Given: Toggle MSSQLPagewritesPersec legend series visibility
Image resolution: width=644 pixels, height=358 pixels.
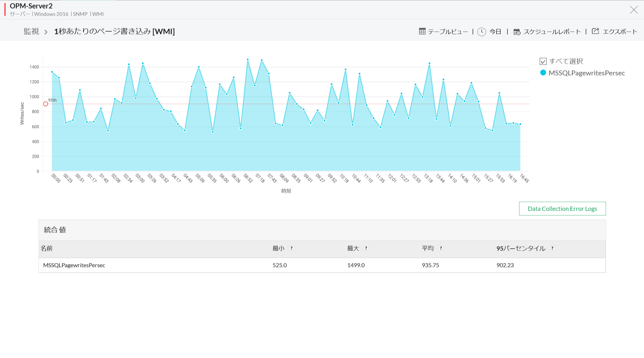Looking at the screenshot, I should pyautogui.click(x=586, y=73).
